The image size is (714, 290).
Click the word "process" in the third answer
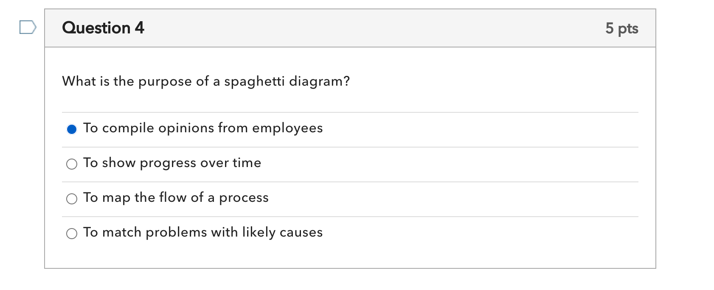244,198
